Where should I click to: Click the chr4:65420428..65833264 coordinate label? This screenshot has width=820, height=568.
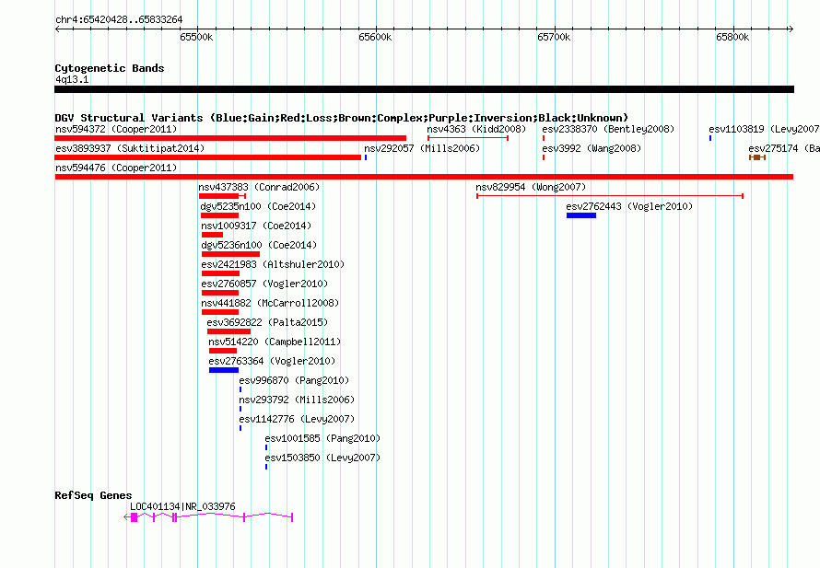119,20
